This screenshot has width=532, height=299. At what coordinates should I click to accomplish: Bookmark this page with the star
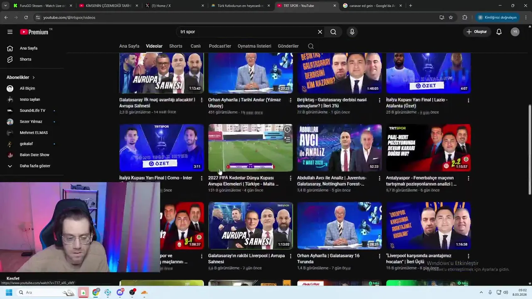coord(451,17)
